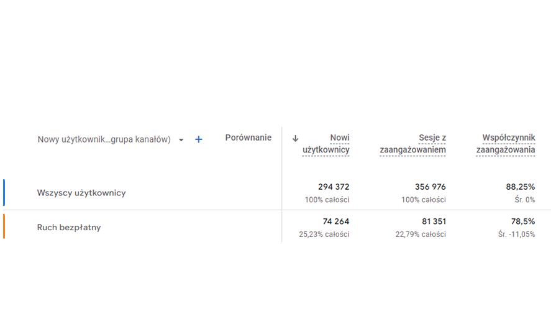Select the 'Nowy użytkownik…grupa kanałów' dimension picker
This screenshot has width=551, height=326.
[x=104, y=140]
